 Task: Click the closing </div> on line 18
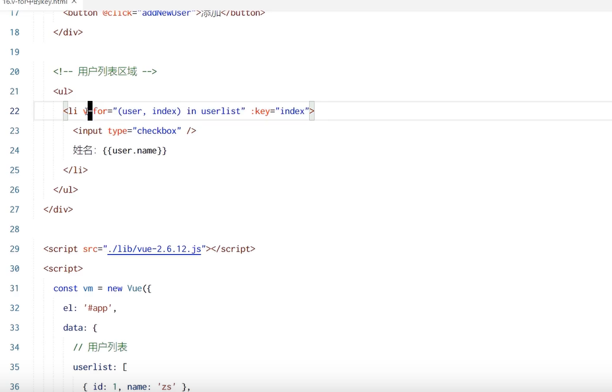tap(68, 32)
